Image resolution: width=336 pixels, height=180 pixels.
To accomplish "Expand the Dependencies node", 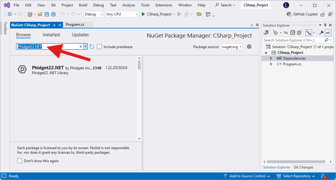I will [x=271, y=58].
